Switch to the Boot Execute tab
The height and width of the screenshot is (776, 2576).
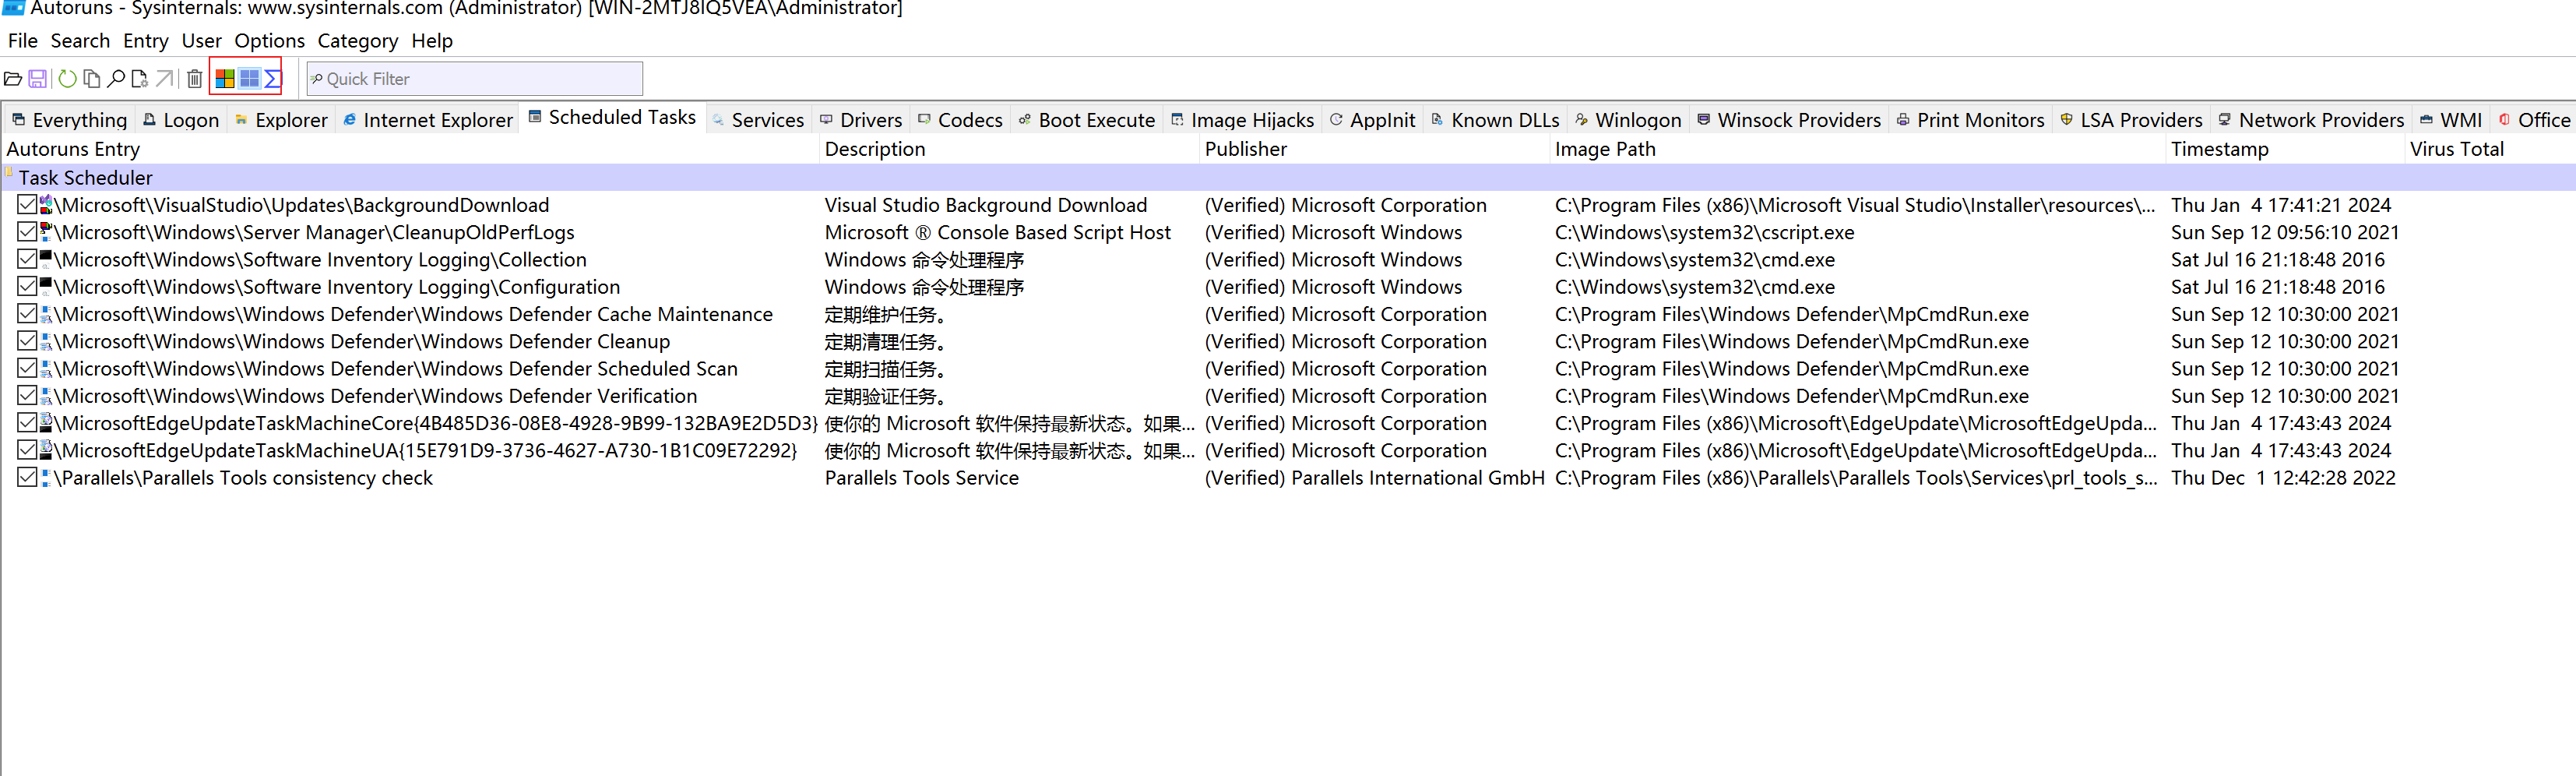(1087, 120)
